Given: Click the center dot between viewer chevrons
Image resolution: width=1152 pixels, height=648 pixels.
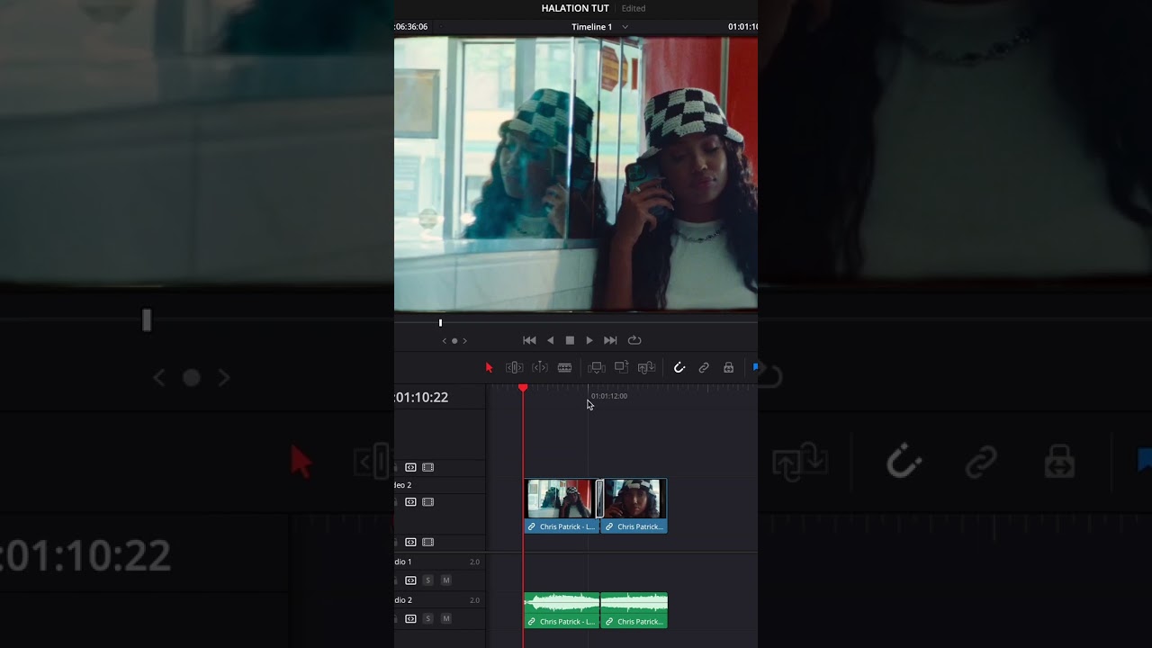Looking at the screenshot, I should point(454,341).
